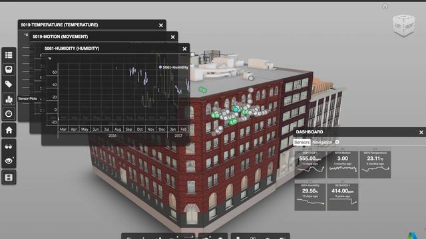Close the Dashboard panel
The height and width of the screenshot is (239, 426).
(421, 132)
